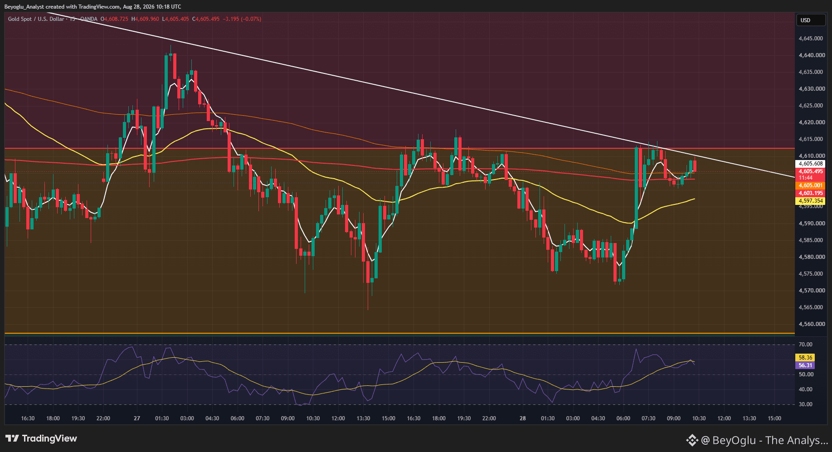Click the high value H4,609.960
The image size is (832, 452).
pos(145,19)
